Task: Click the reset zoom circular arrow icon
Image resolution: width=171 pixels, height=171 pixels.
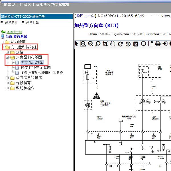Action: pyautogui.click(x=128, y=44)
